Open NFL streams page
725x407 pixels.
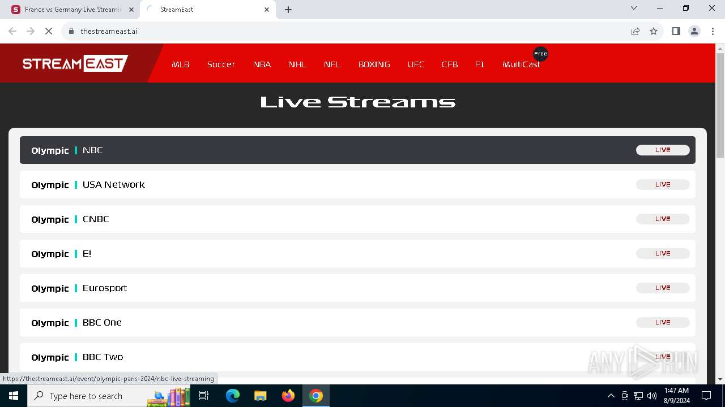332,64
